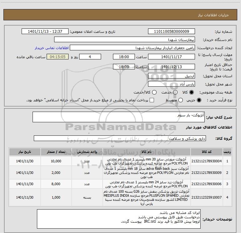The image size is (241, 233).
Task: Click the price validity date 1401/12/13
Action: tap(172, 67)
